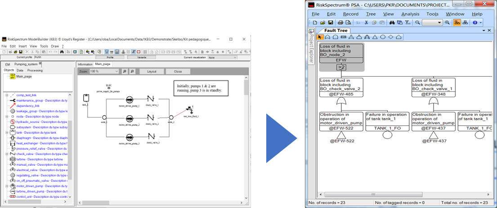Close the Pumping_system tab
The image size is (497, 208).
click(x=40, y=64)
